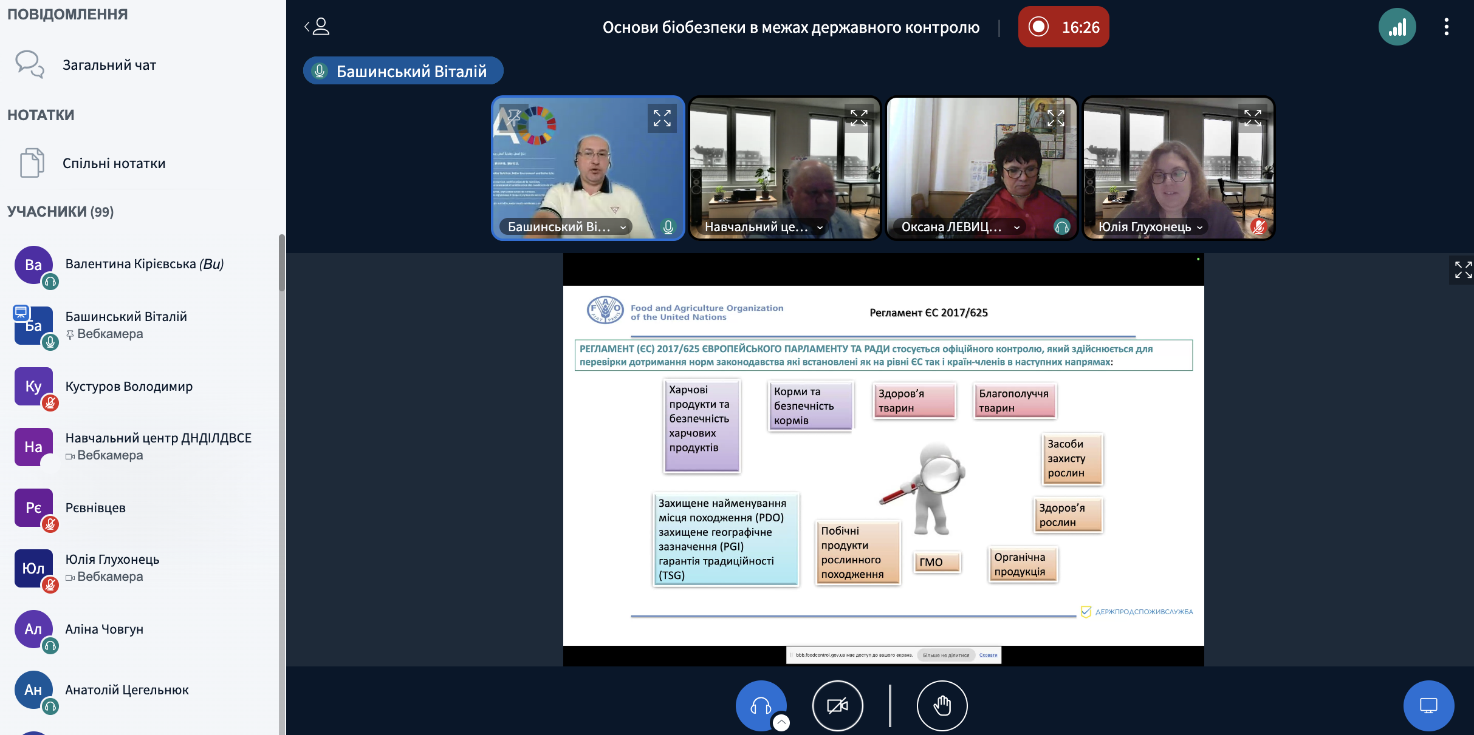This screenshot has width=1474, height=735.
Task: Make Оксана ЛЕВИЦ webcam fullscreen
Action: point(1055,118)
